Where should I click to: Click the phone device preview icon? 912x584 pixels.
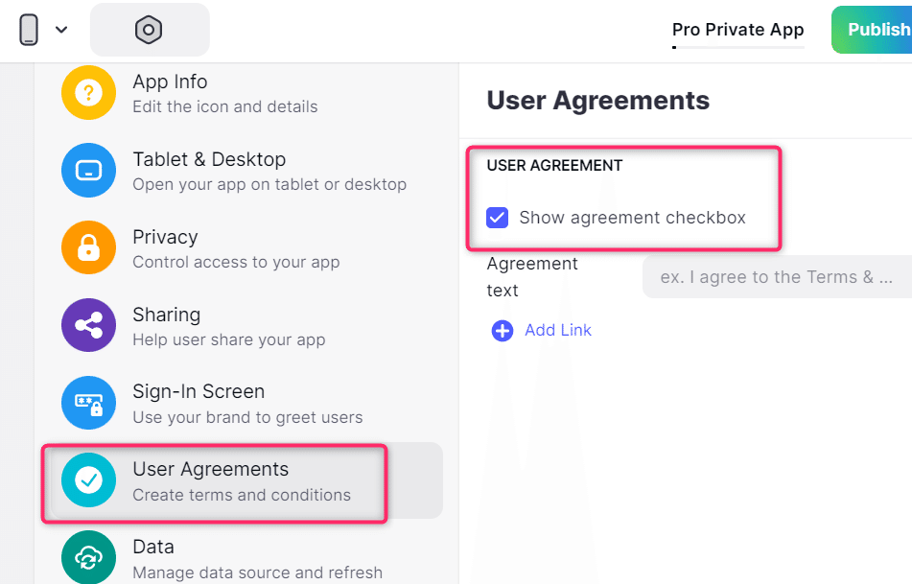pyautogui.click(x=29, y=30)
